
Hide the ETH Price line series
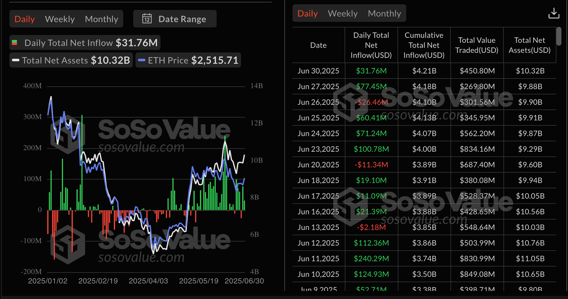pos(188,60)
